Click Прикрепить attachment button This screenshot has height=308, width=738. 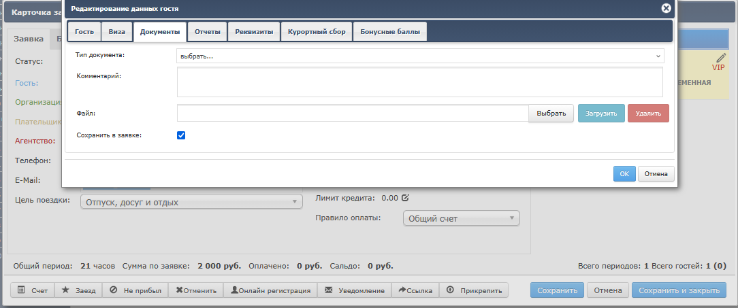point(474,290)
